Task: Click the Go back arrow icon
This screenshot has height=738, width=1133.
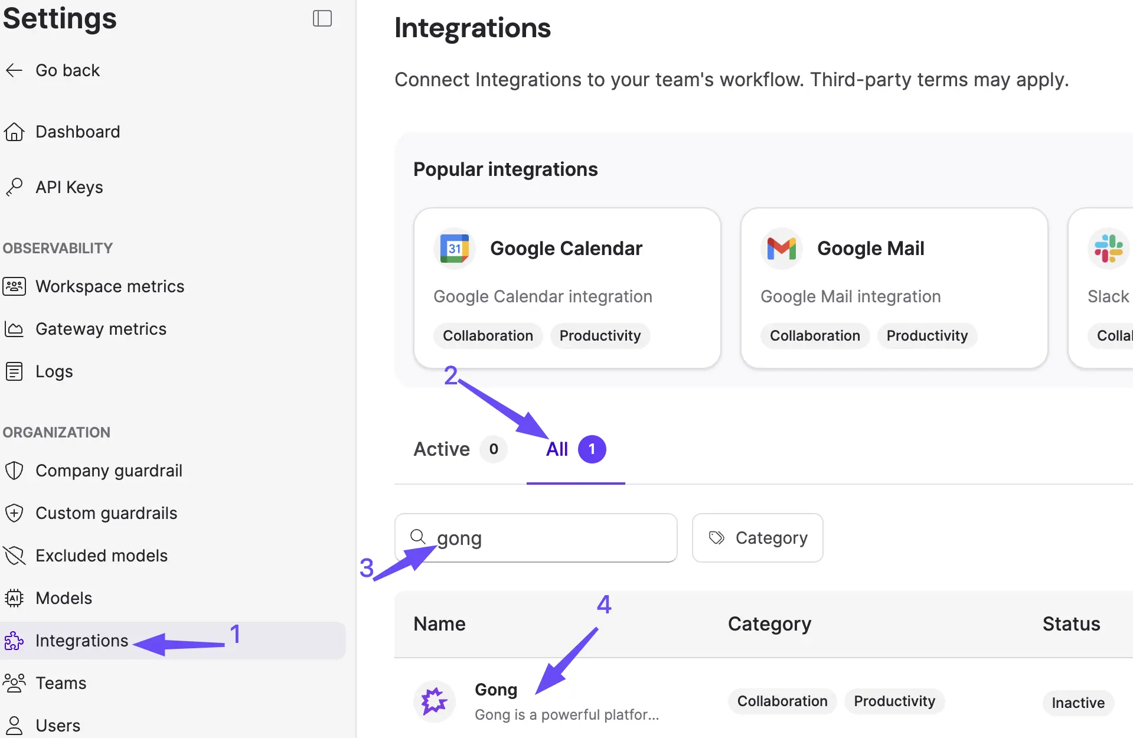Action: (14, 70)
